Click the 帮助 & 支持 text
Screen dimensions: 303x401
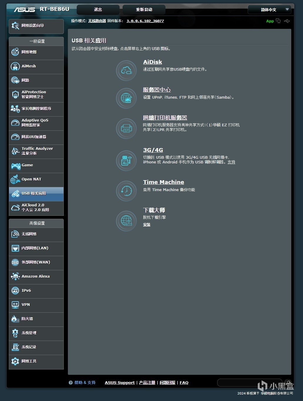click(x=85, y=383)
